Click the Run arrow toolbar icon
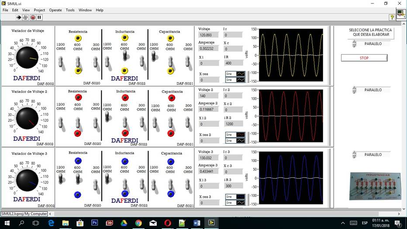This screenshot has width=407, height=229. [19, 17]
